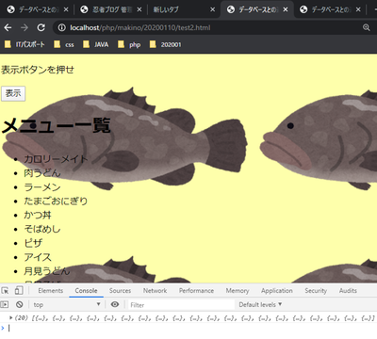Switch to the Sources tab
The height and width of the screenshot is (339, 377).
120,291
